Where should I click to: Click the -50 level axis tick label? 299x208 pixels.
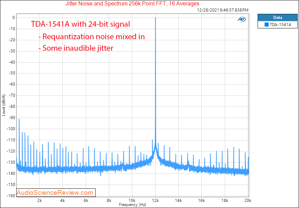click(12, 73)
